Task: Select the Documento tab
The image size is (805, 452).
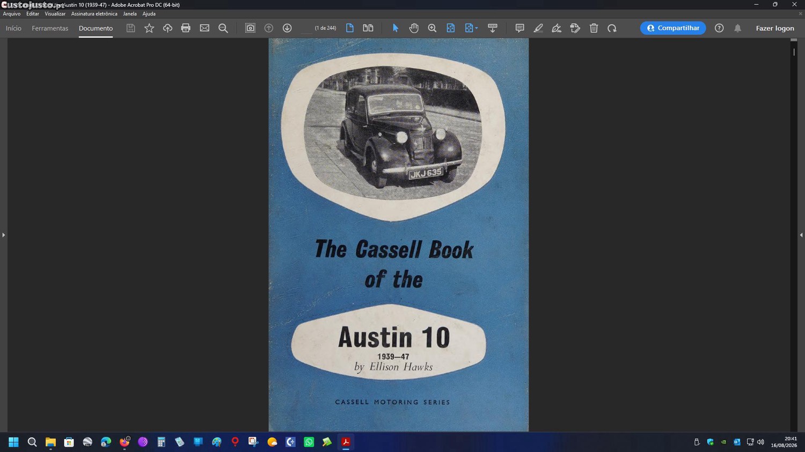Action: [96, 28]
